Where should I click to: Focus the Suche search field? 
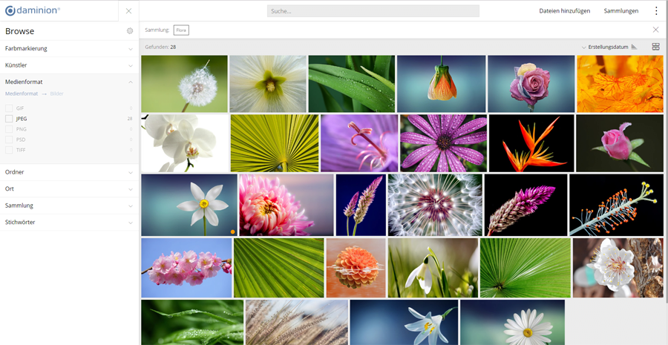tap(373, 11)
